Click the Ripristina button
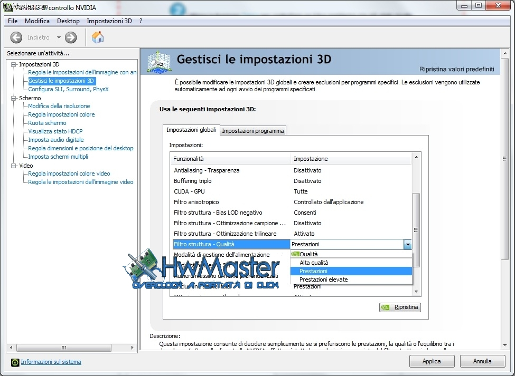The height and width of the screenshot is (376, 515). coord(400,307)
